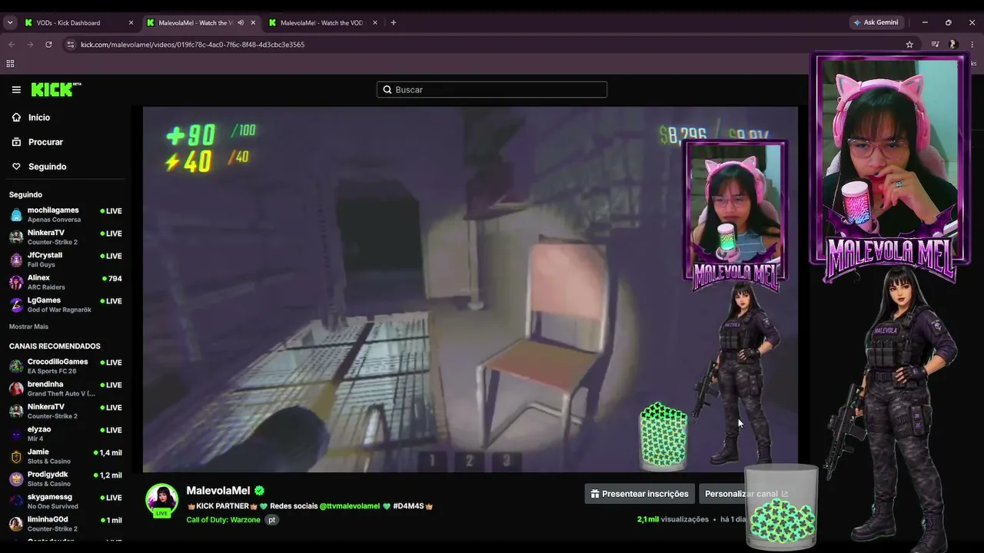Click the Seguindo heart icon

(x=16, y=167)
